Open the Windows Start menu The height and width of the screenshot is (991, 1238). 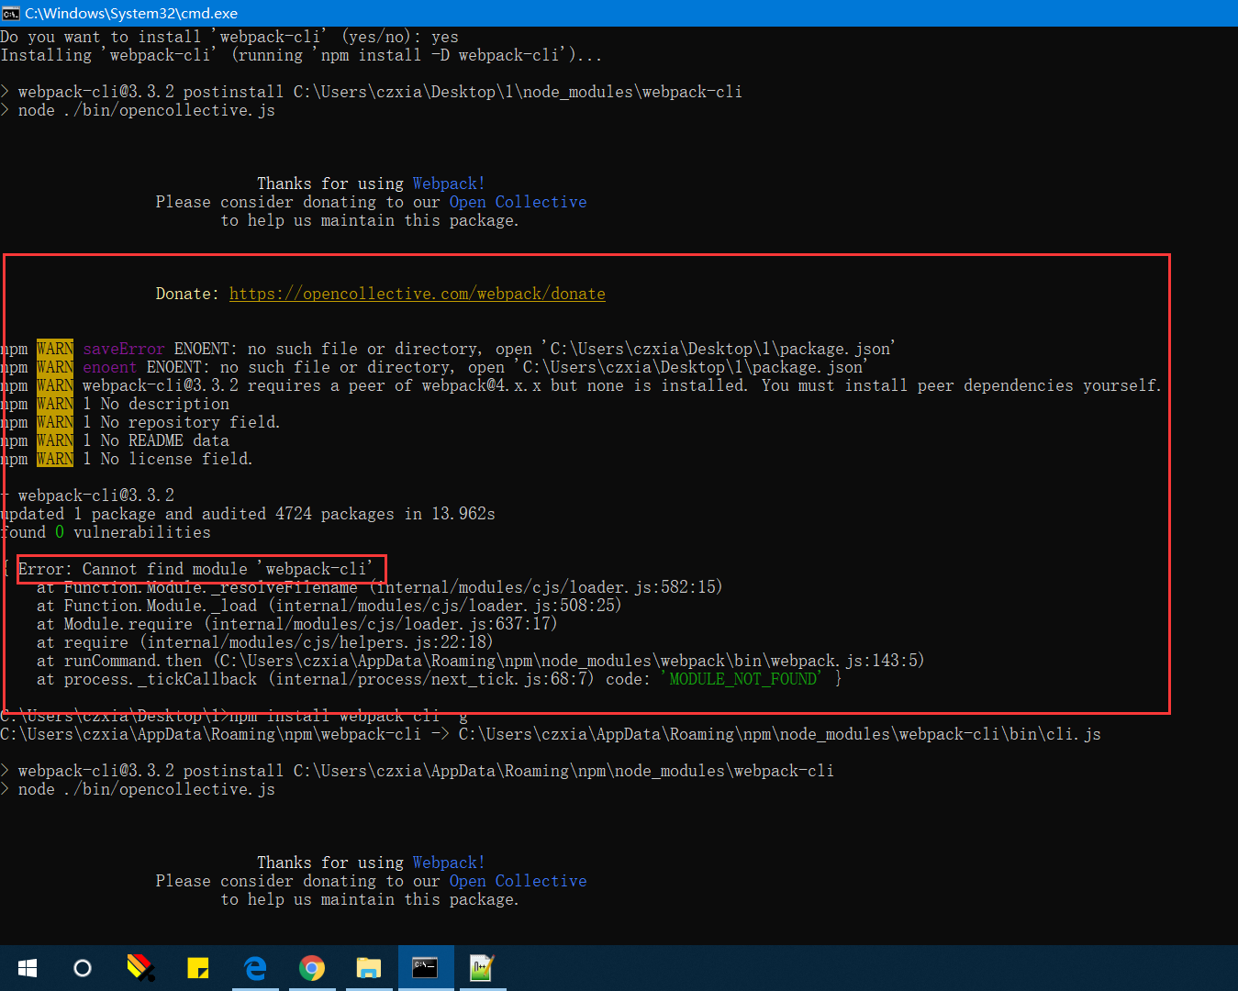pos(28,968)
